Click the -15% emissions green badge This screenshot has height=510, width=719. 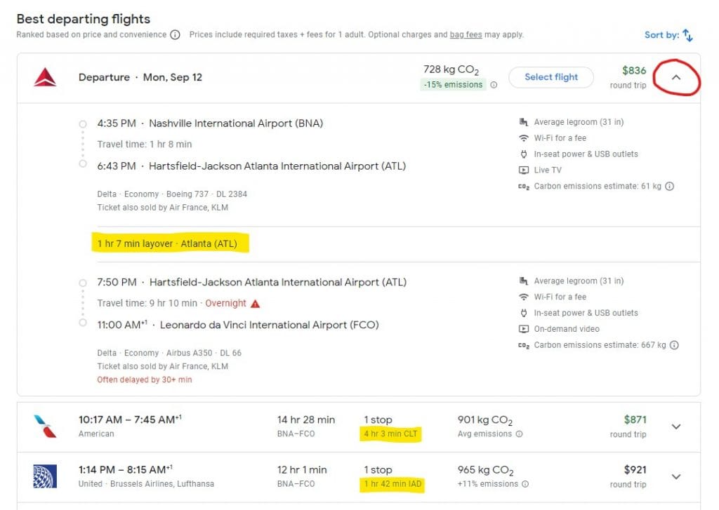click(453, 85)
